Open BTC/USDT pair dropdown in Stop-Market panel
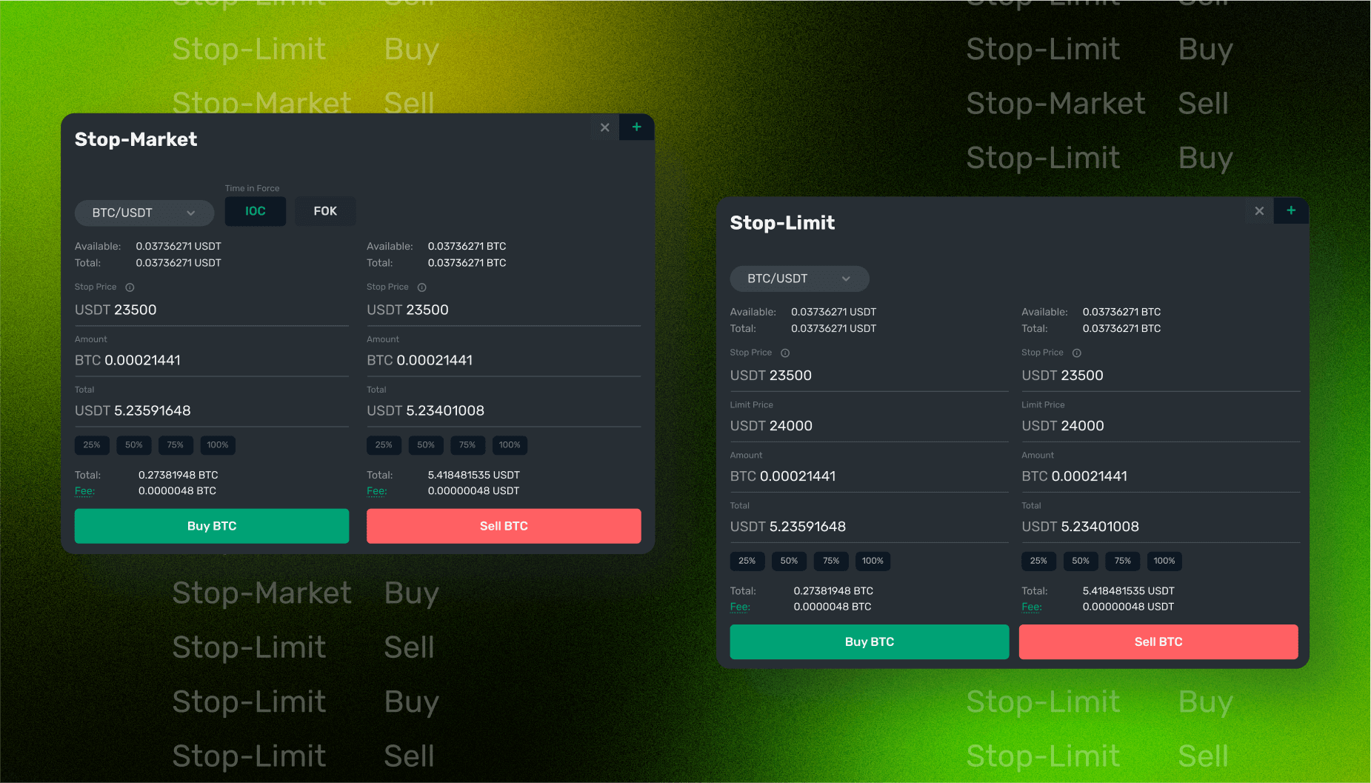The height and width of the screenshot is (783, 1371). [144, 213]
